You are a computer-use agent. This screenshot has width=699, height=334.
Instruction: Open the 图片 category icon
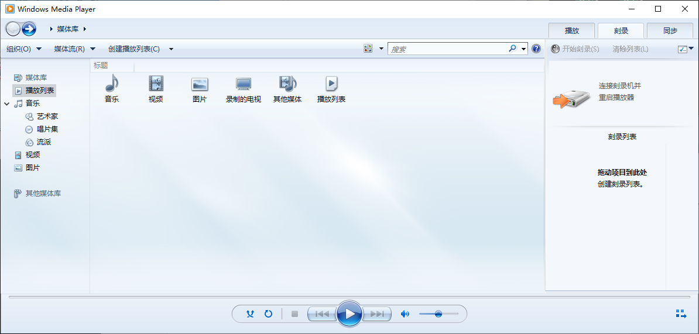[200, 84]
